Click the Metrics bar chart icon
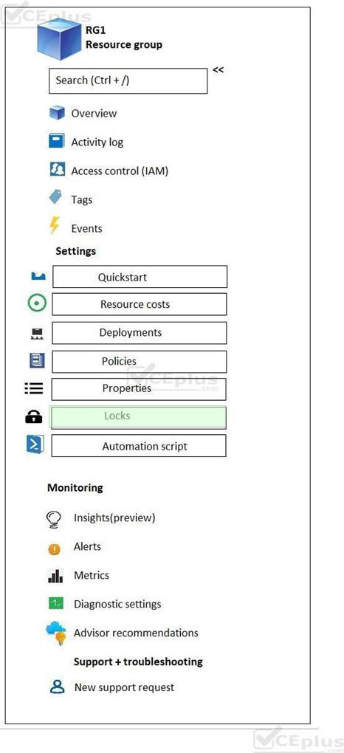Screen dimensions: 344x753 pos(55,575)
